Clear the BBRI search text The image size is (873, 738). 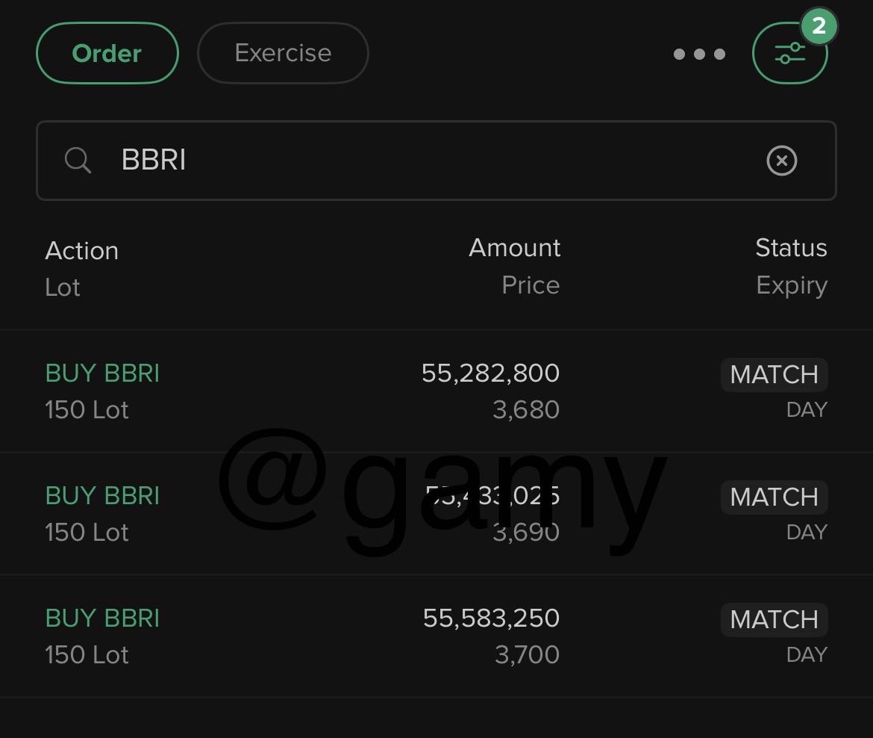781,161
